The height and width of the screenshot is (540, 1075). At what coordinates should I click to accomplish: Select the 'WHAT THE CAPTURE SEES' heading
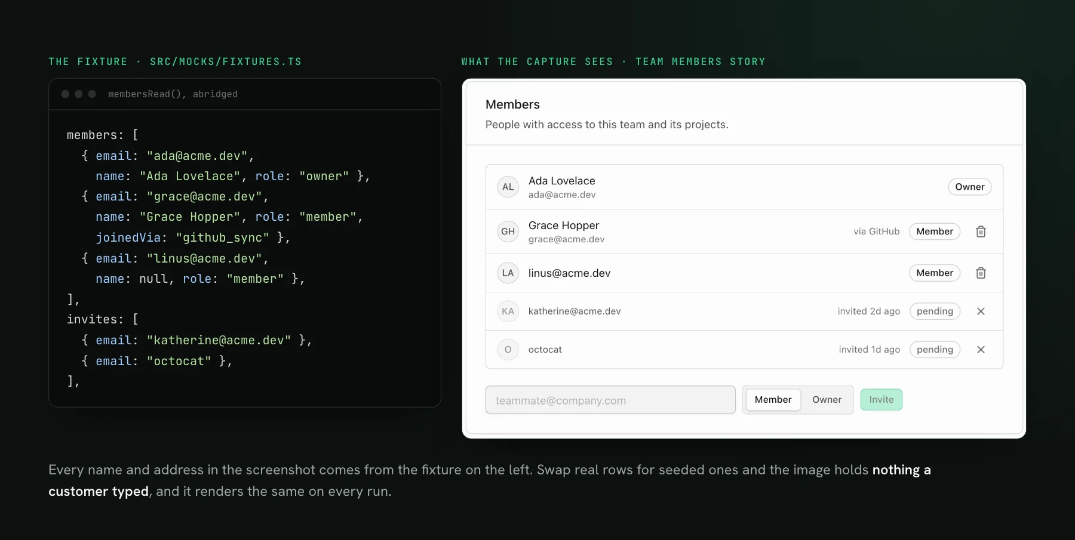(537, 61)
